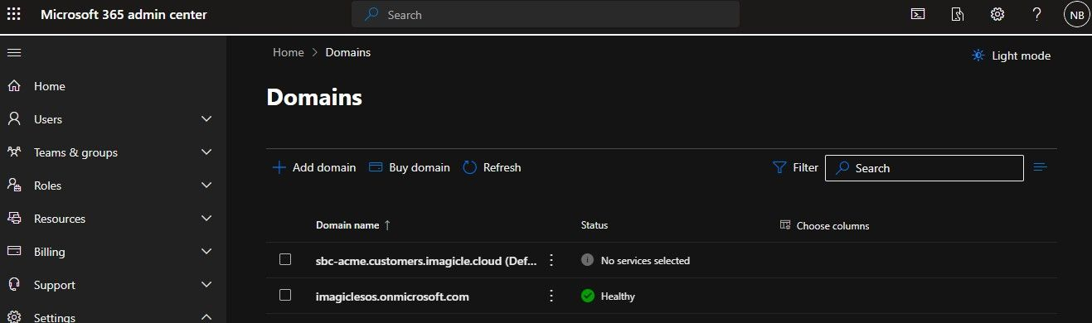
Task: Open the app launcher waffle icon
Action: coord(14,14)
